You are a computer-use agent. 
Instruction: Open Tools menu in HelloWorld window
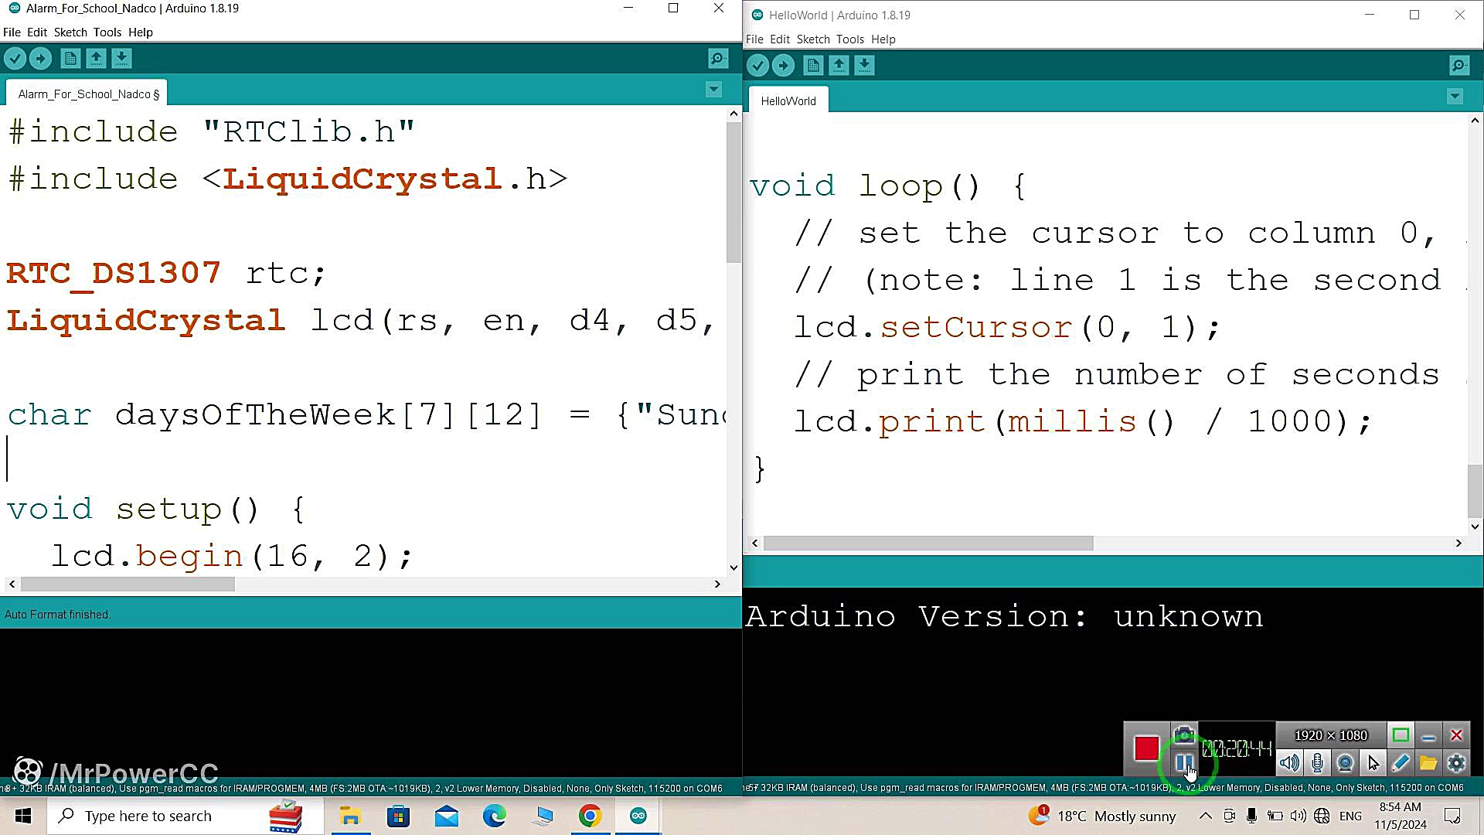[x=849, y=39]
